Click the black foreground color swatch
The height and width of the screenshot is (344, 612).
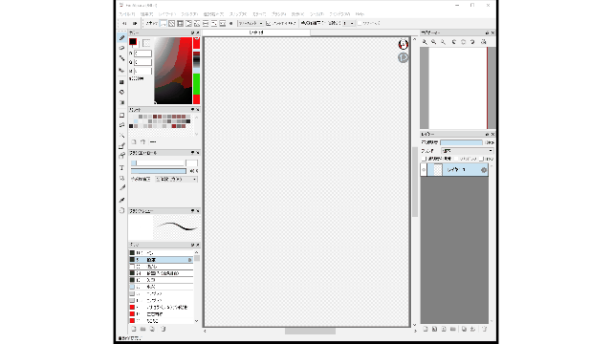(x=133, y=42)
